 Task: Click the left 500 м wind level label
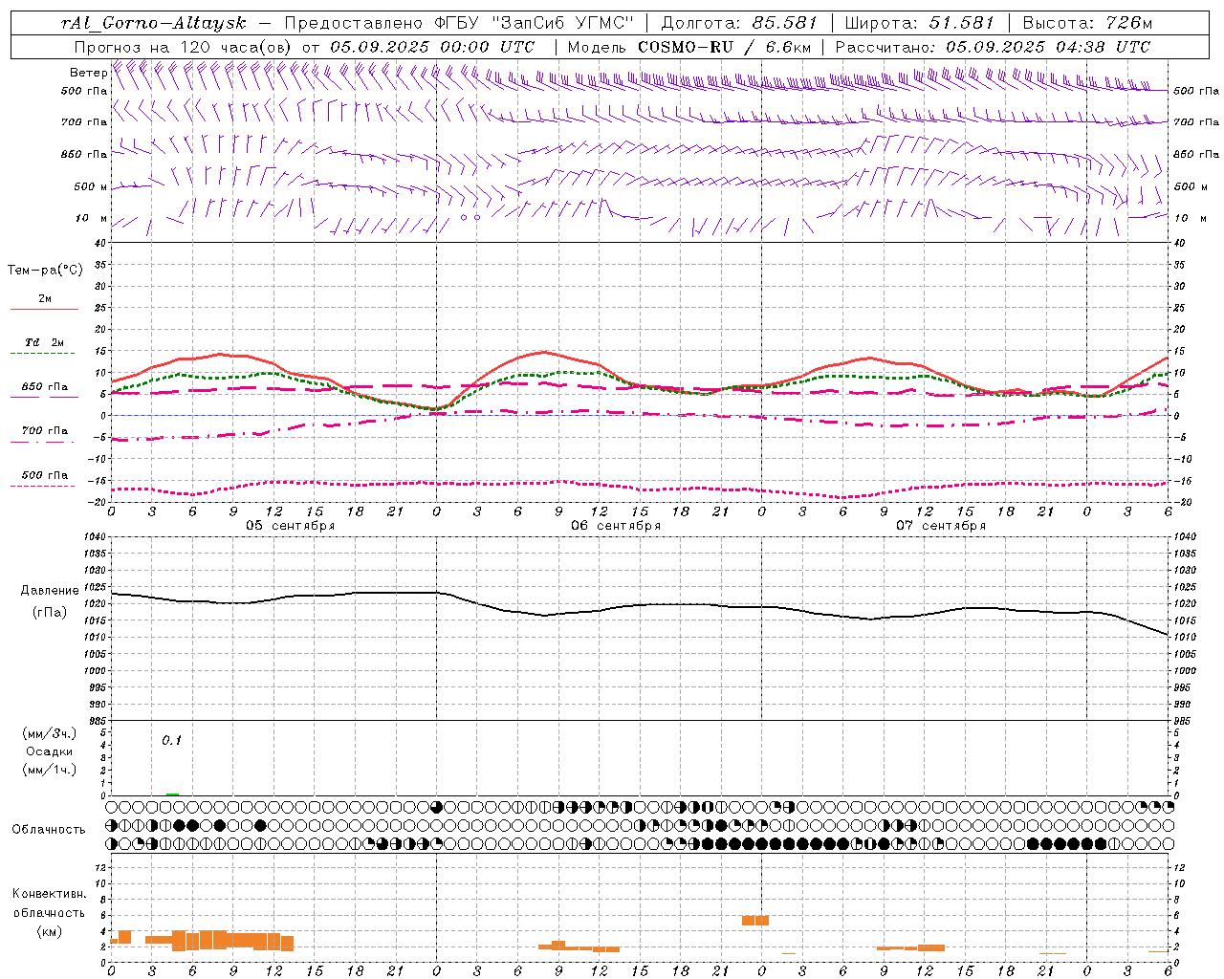91,186
